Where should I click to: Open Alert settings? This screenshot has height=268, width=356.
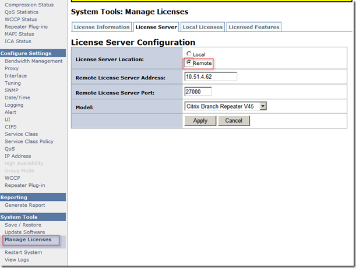tap(10, 112)
